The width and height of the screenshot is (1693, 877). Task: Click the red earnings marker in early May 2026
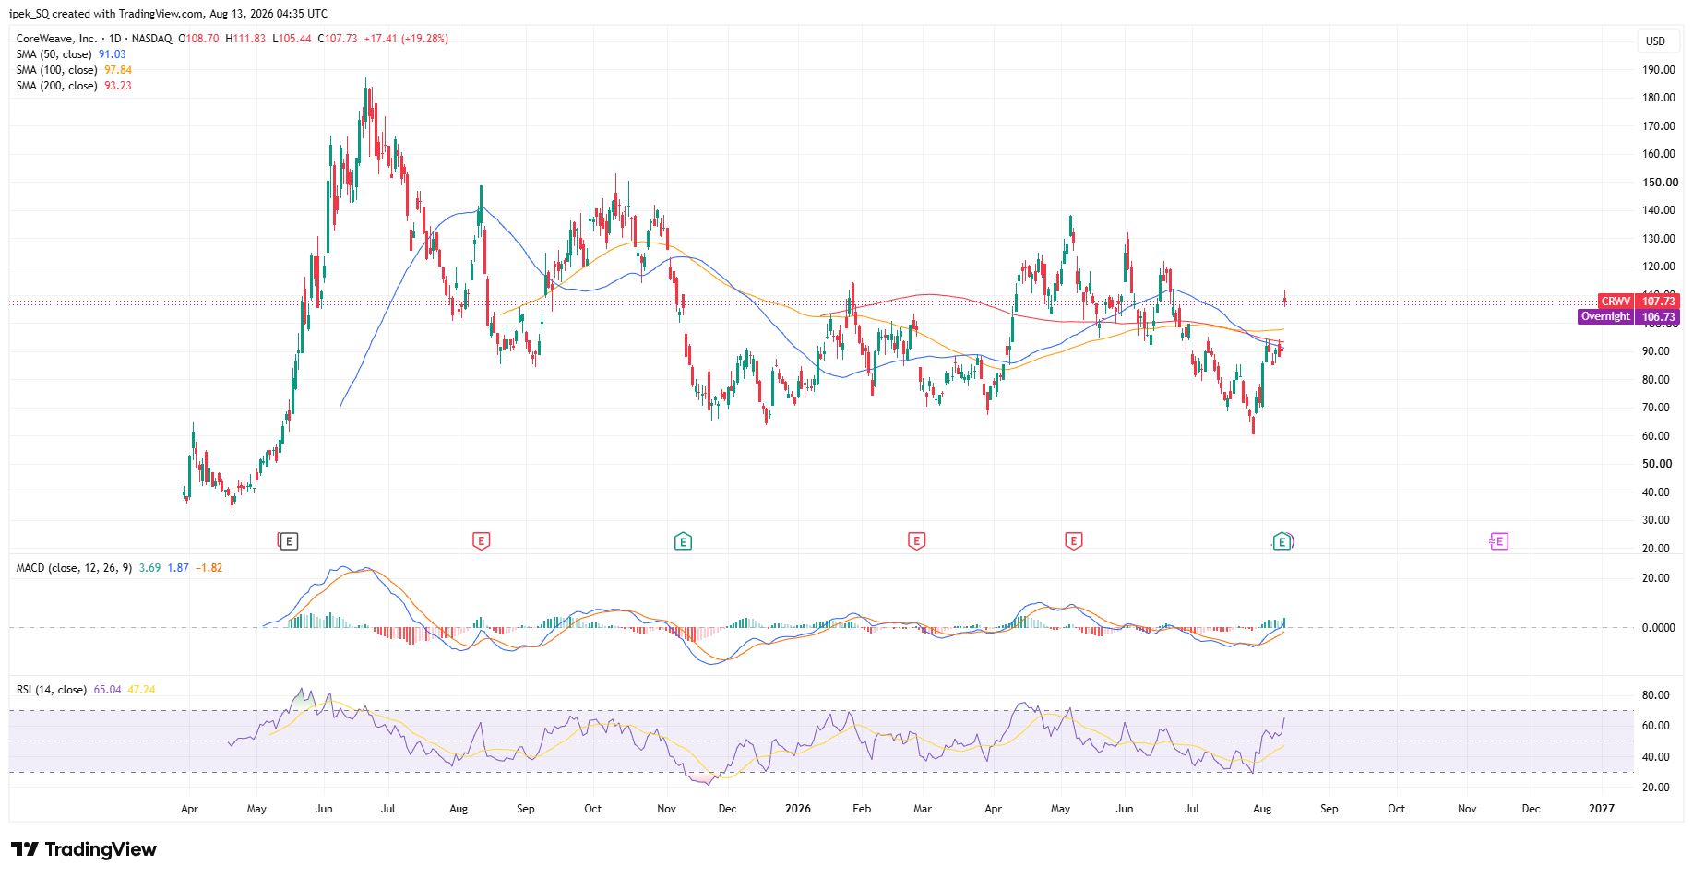coord(1073,541)
